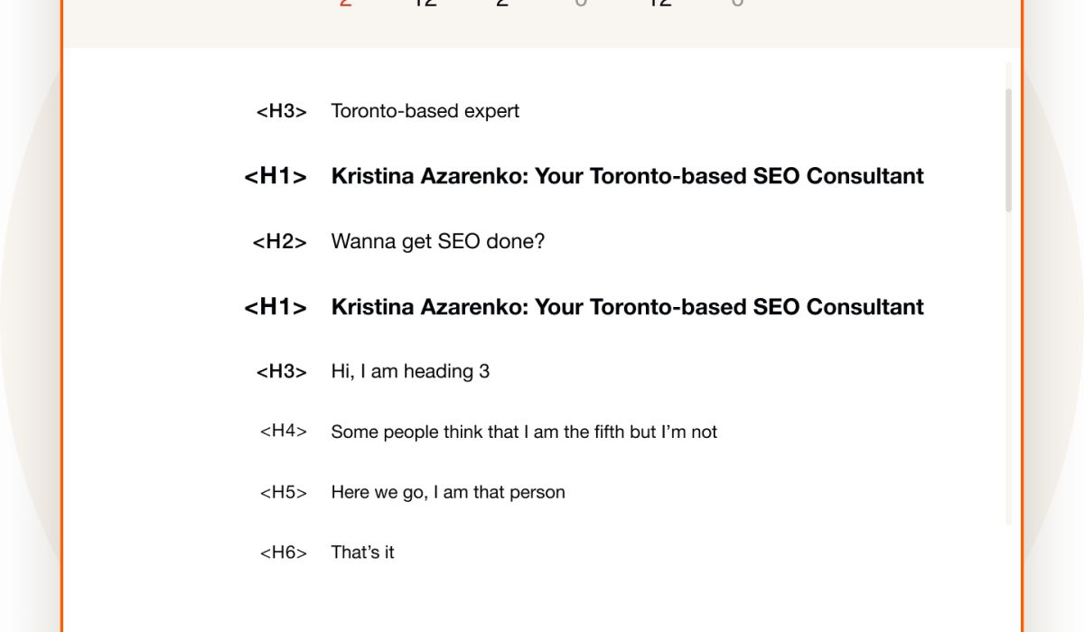This screenshot has width=1084, height=632.
Task: Select the 'Hi, I am heading 3' text
Action: [x=410, y=371]
